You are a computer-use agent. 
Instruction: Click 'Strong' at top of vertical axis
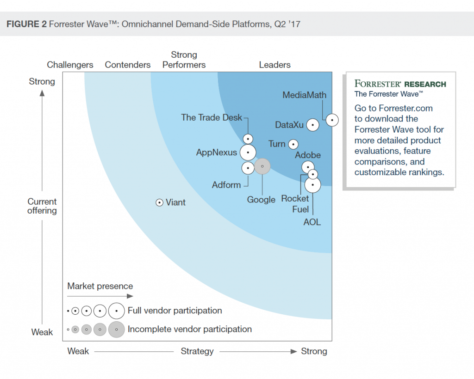(x=42, y=81)
